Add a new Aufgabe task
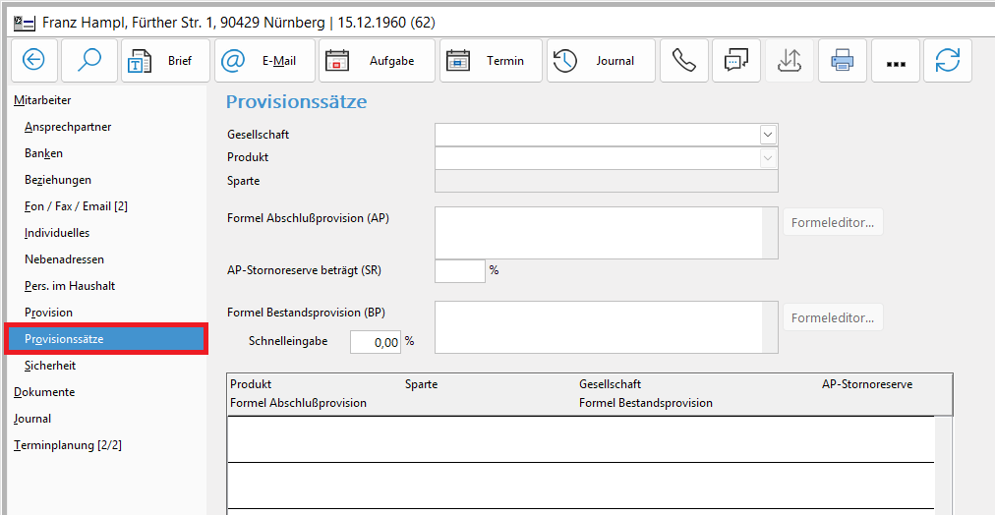Viewport: 995px width, 515px height. (377, 61)
